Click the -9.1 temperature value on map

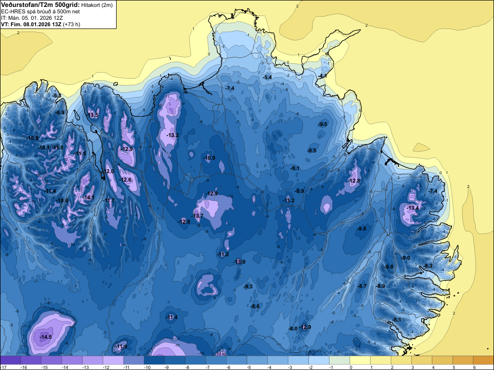click(295, 169)
